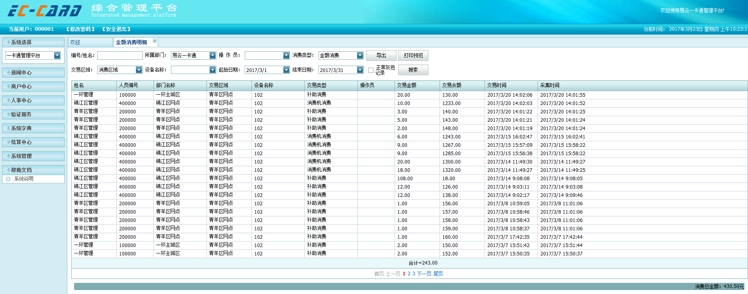Screen dimensions: 748x294
Task: Open the 一卡通管理平台 system dropdown
Action: point(57,56)
